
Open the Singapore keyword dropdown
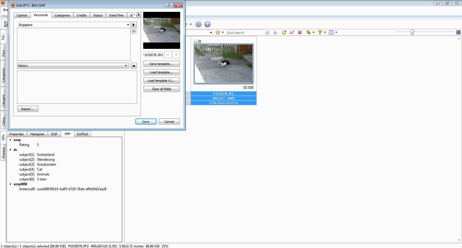[x=128, y=25]
